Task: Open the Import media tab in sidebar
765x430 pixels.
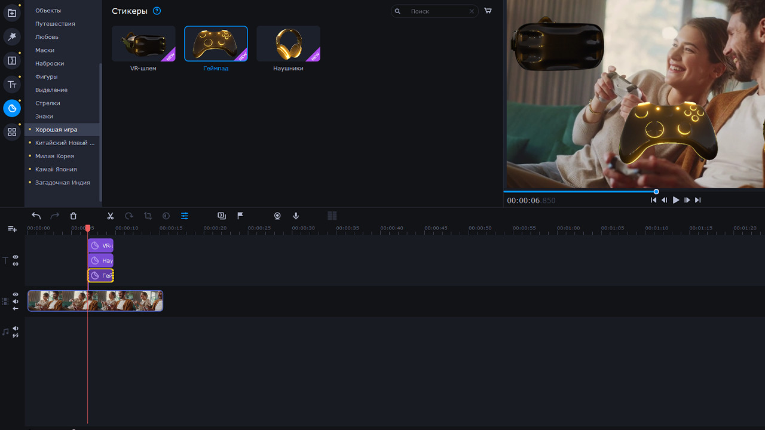Action: pos(12,13)
